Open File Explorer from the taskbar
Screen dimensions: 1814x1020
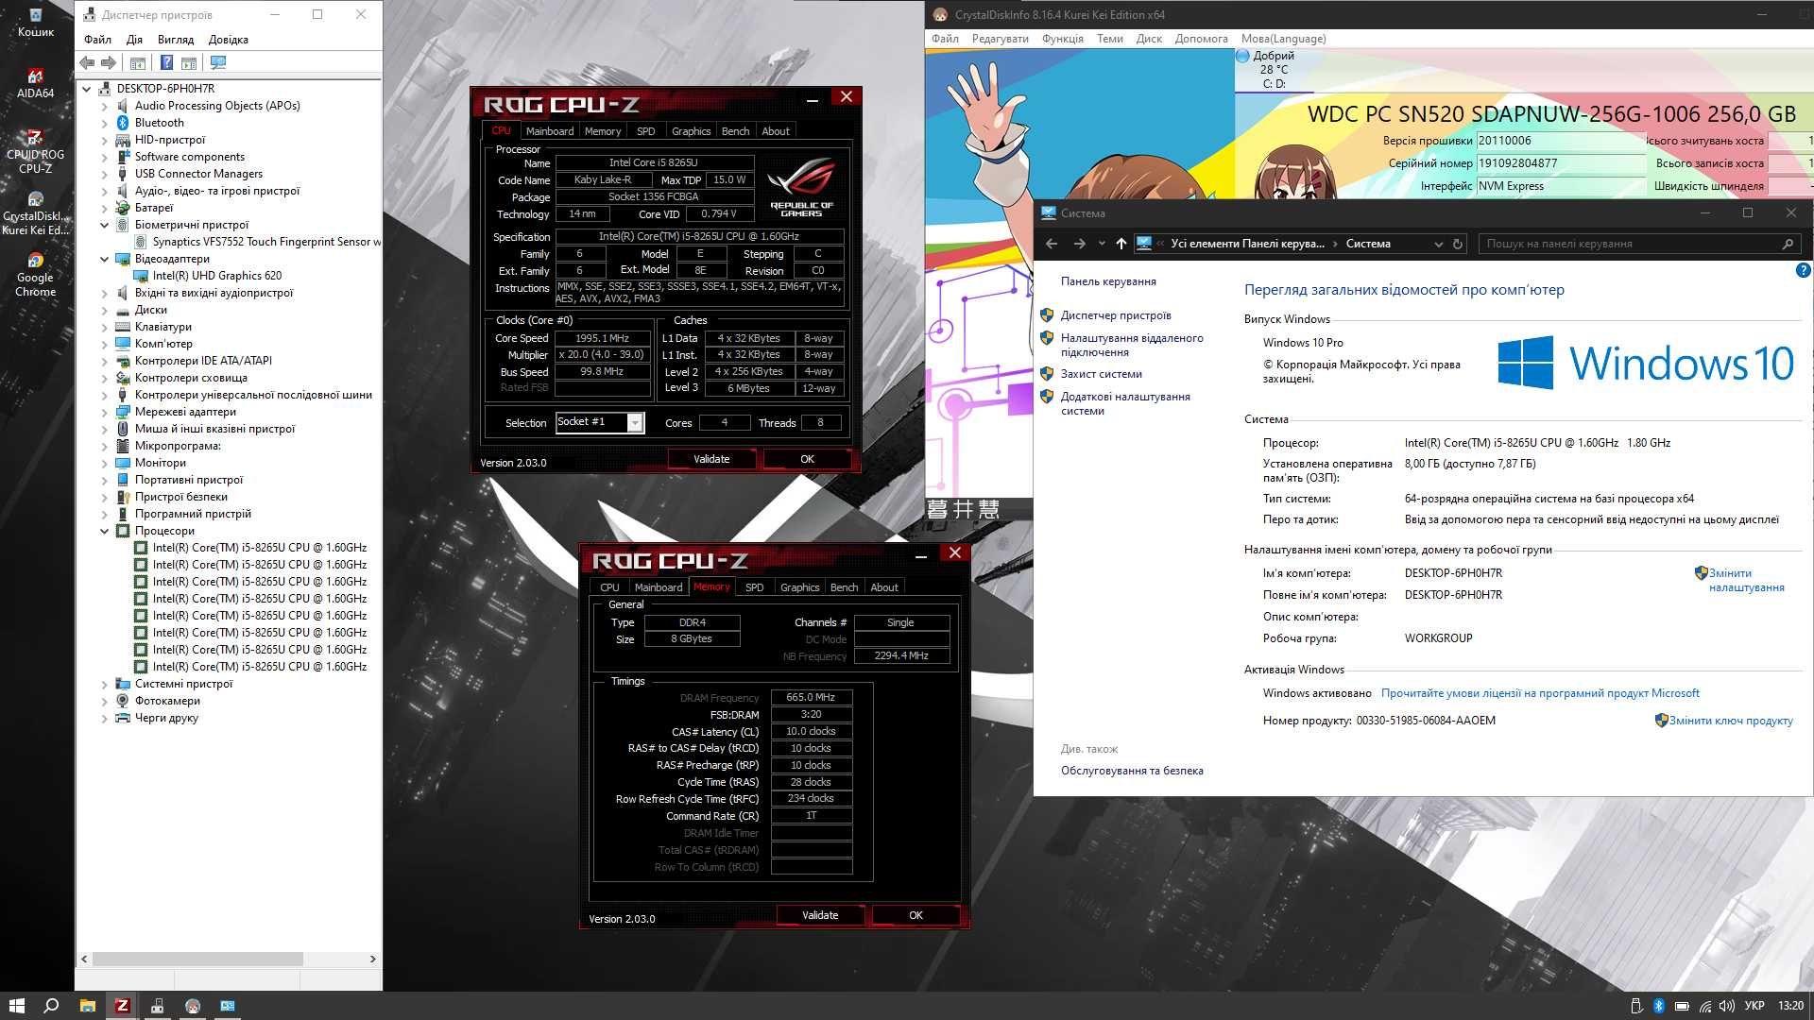pyautogui.click(x=87, y=1006)
